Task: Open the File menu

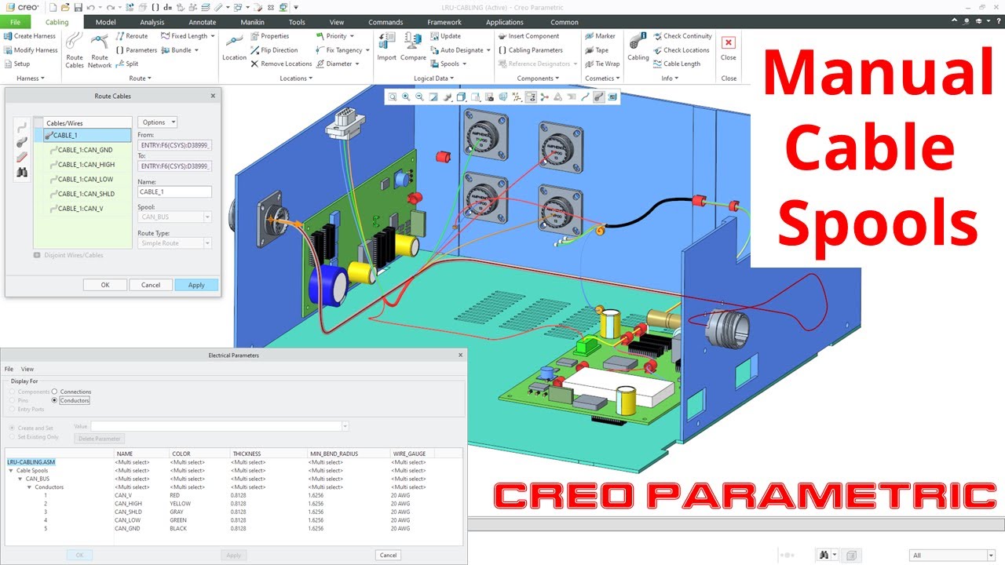Action: pos(15,22)
